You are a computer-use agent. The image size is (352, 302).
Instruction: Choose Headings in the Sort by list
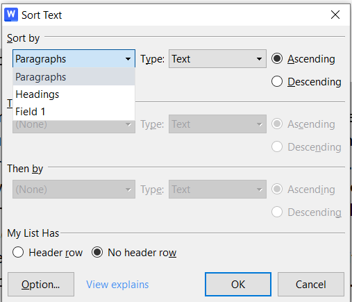click(74, 94)
